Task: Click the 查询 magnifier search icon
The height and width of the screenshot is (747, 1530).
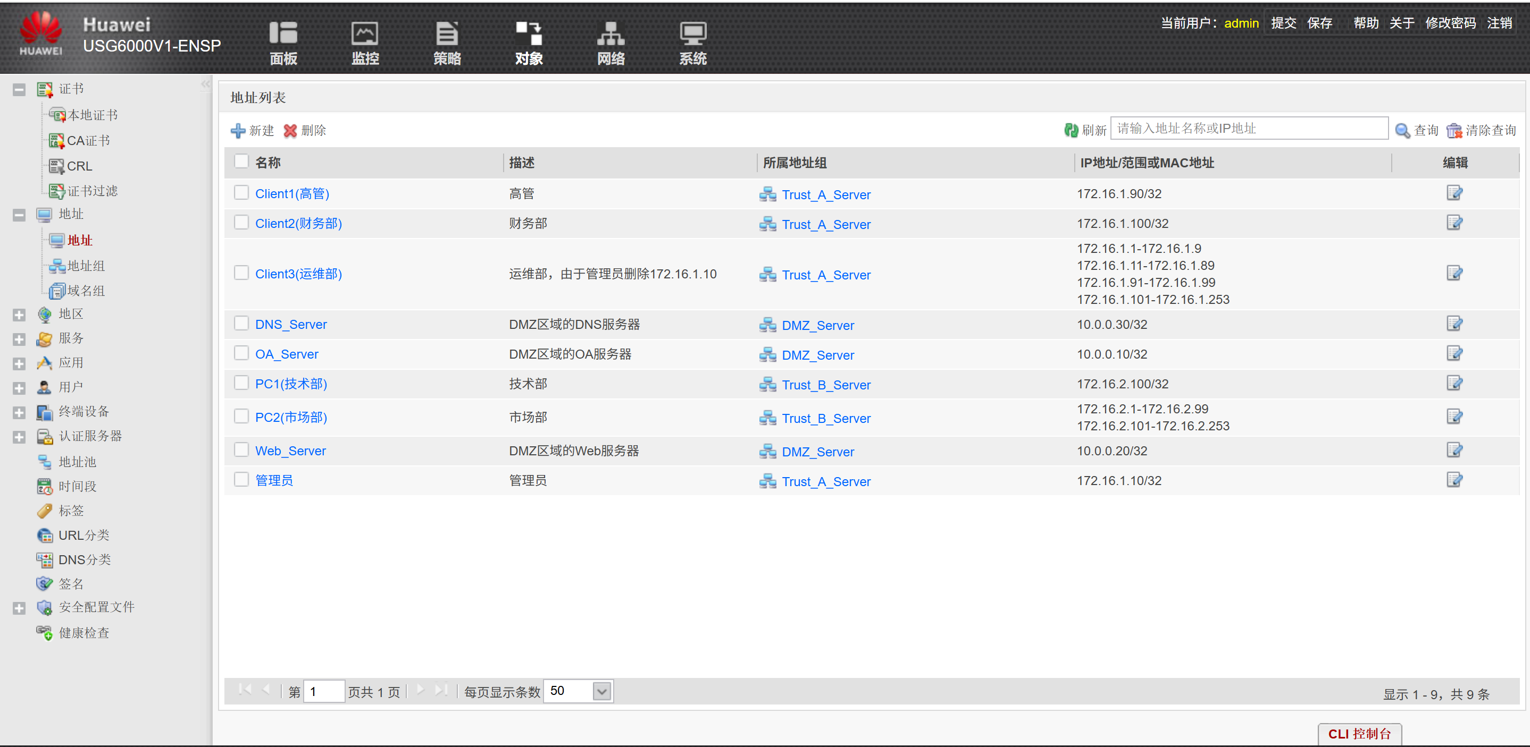Action: tap(1402, 131)
